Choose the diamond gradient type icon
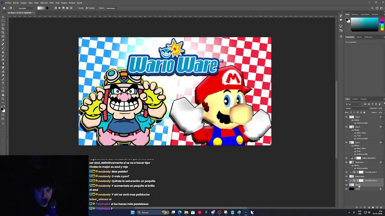The height and width of the screenshot is (216, 385). point(71,8)
